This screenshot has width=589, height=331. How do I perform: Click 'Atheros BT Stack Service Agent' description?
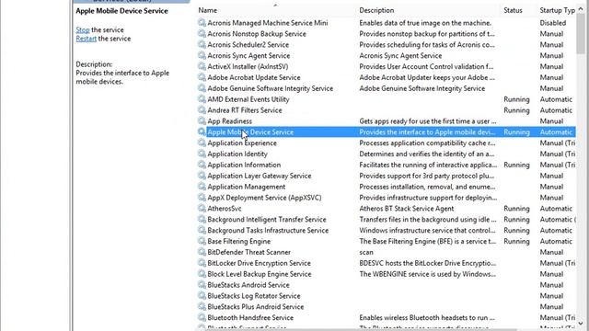click(407, 209)
